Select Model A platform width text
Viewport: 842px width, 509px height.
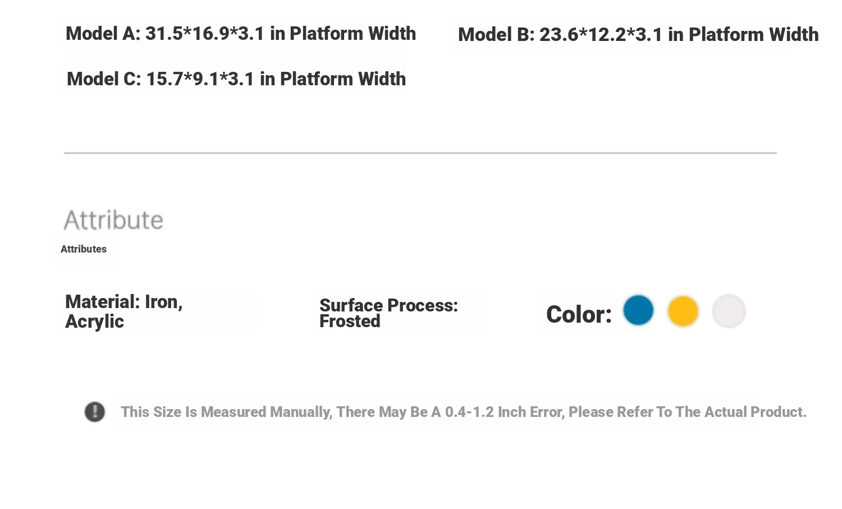241,34
